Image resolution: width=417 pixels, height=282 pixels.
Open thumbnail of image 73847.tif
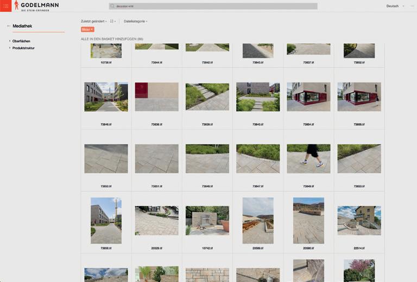click(x=258, y=158)
